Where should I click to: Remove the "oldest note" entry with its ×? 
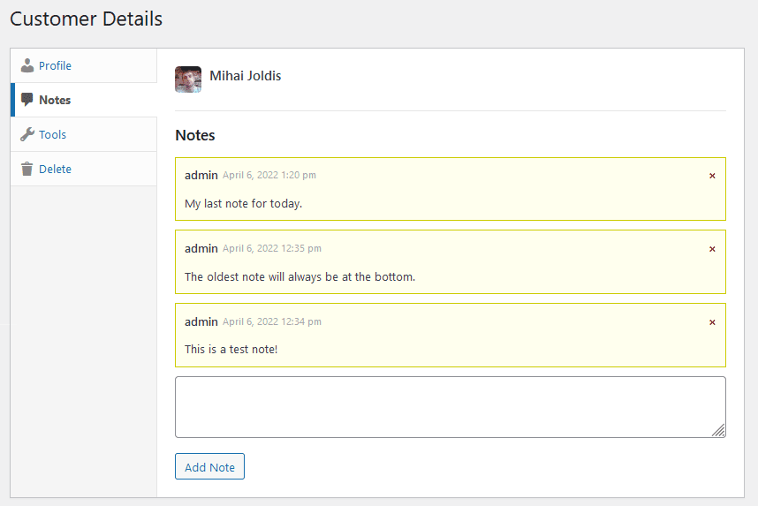click(x=712, y=249)
